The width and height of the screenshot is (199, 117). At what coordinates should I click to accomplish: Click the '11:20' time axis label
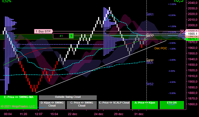pyautogui.click(x=23, y=114)
